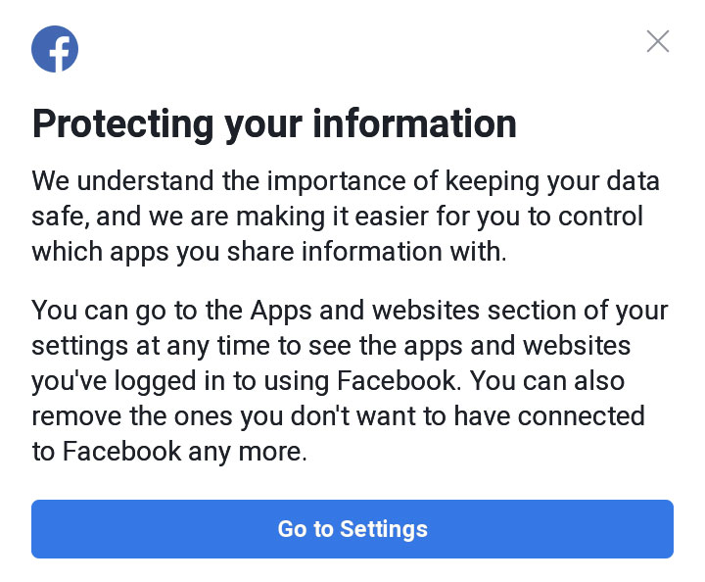705x582 pixels.
Task: Select the "Protecting your information" heading
Action: [274, 124]
